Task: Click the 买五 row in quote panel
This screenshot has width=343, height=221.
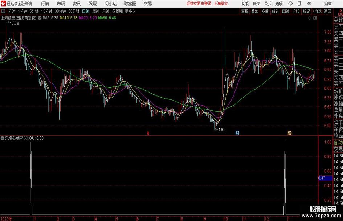Action: tap(338, 84)
